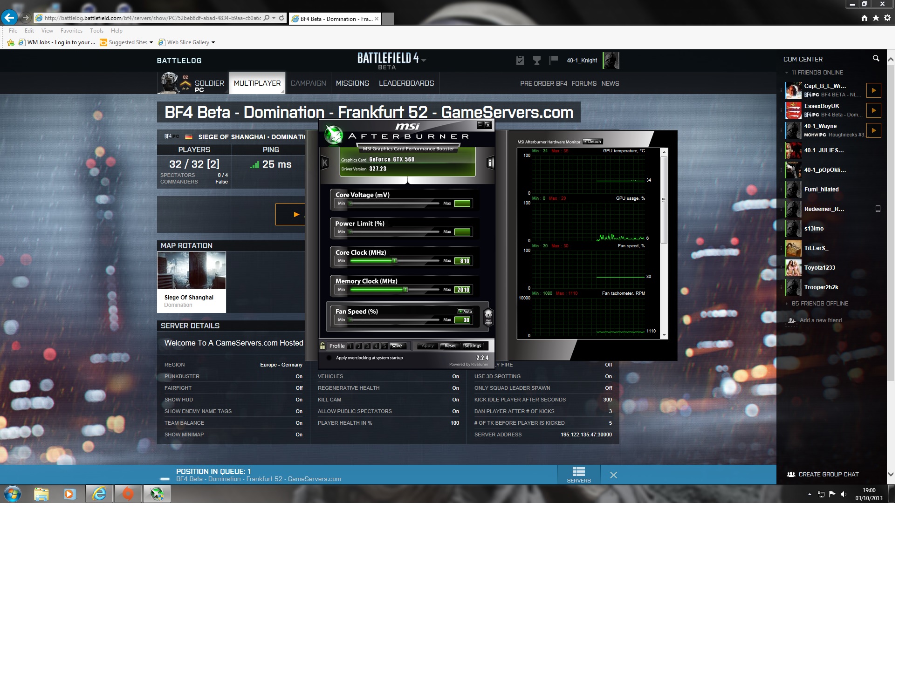
Task: Search friends in COM CENTER
Action: [x=876, y=59]
